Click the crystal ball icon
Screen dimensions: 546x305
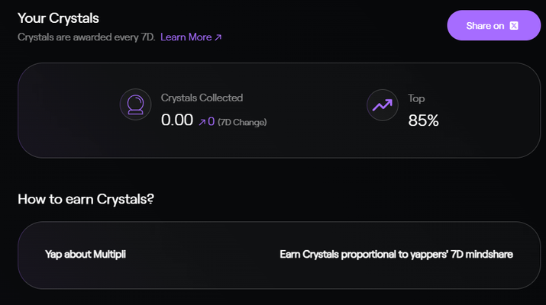click(x=135, y=104)
